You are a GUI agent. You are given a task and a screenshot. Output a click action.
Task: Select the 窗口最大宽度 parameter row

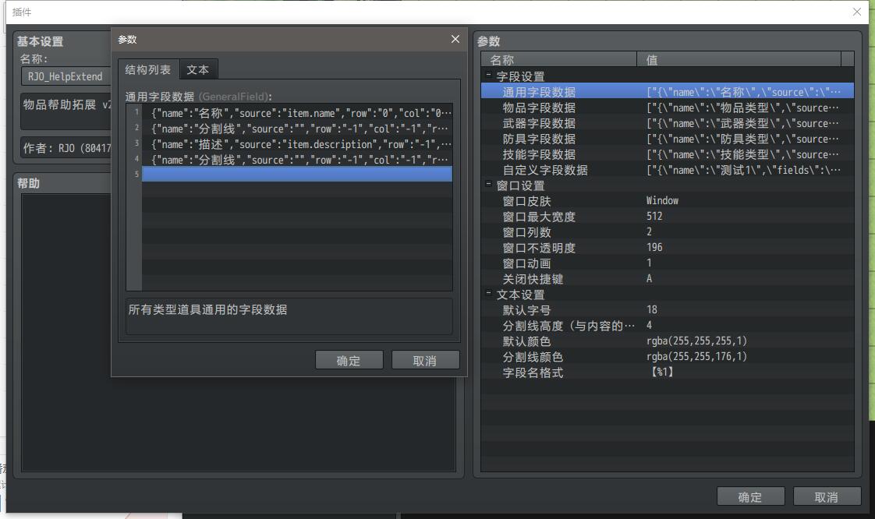[x=668, y=217]
